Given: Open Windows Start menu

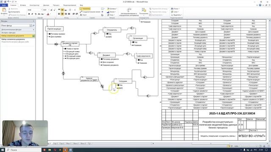Looking at the screenshot, I should point(3,150).
